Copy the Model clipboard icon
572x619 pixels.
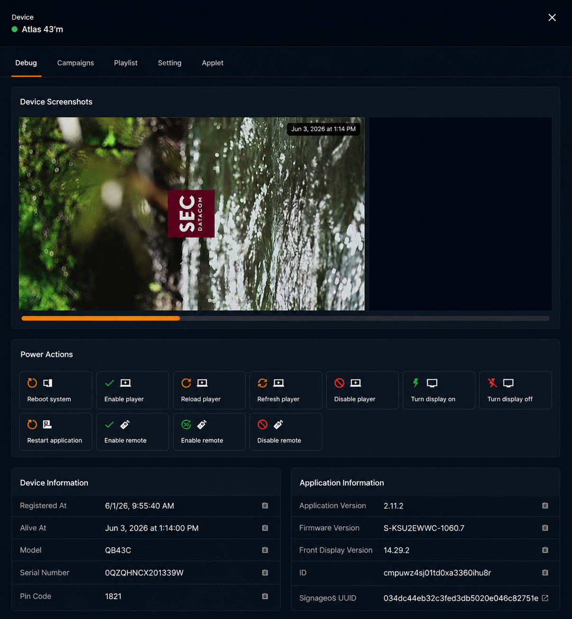pyautogui.click(x=265, y=550)
